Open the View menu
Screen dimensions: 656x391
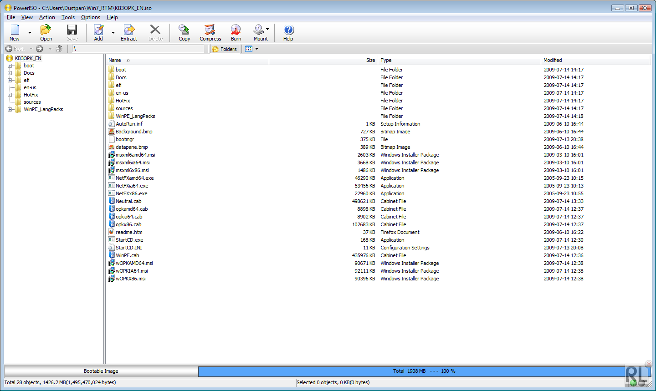tap(27, 17)
